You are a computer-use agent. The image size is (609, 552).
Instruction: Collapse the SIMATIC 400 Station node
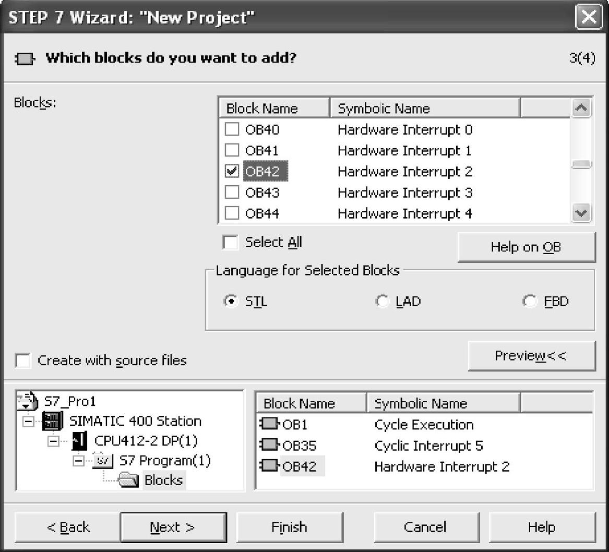pos(28,421)
